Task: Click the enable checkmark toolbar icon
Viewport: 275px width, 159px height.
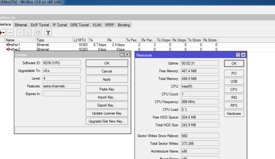Action: [20, 32]
